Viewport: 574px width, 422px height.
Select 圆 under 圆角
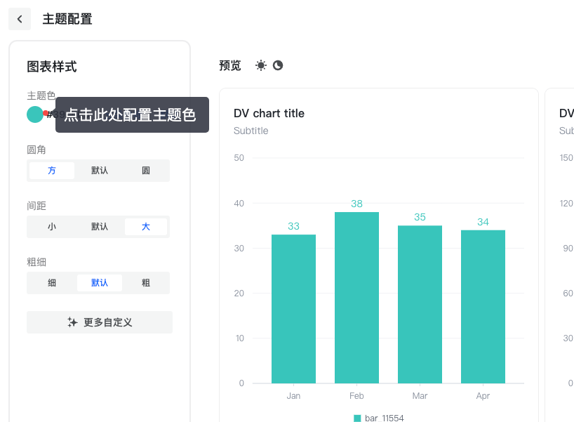146,171
